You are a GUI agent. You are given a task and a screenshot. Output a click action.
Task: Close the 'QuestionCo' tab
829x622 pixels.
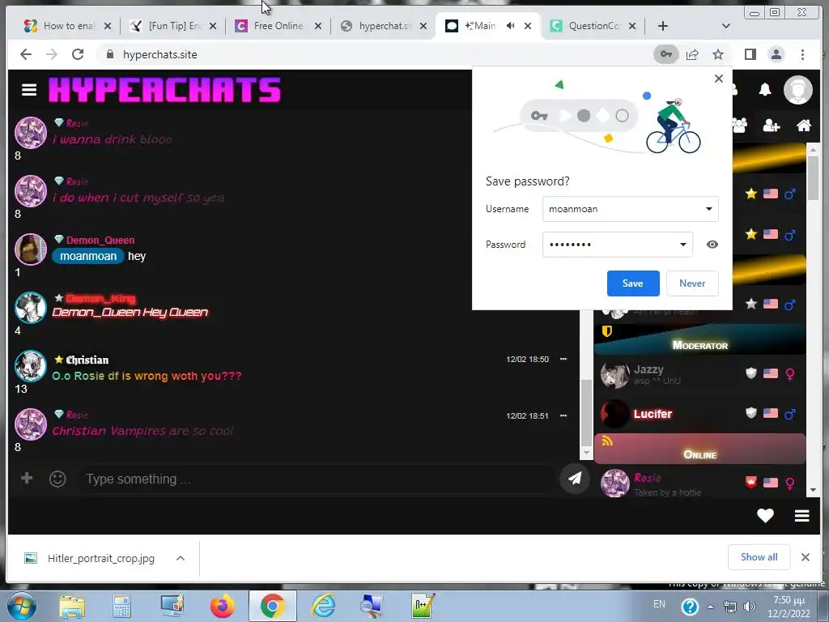coord(631,25)
